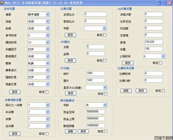Viewport: 173px width, 140px height.
Task: Click the 金钱 input field
Action: [96, 54]
